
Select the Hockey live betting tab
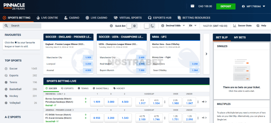coord(119,88)
